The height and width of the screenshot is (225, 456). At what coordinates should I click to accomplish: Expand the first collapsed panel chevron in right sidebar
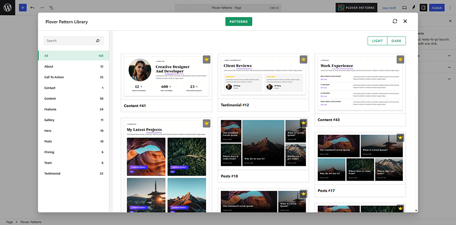click(x=449, y=56)
